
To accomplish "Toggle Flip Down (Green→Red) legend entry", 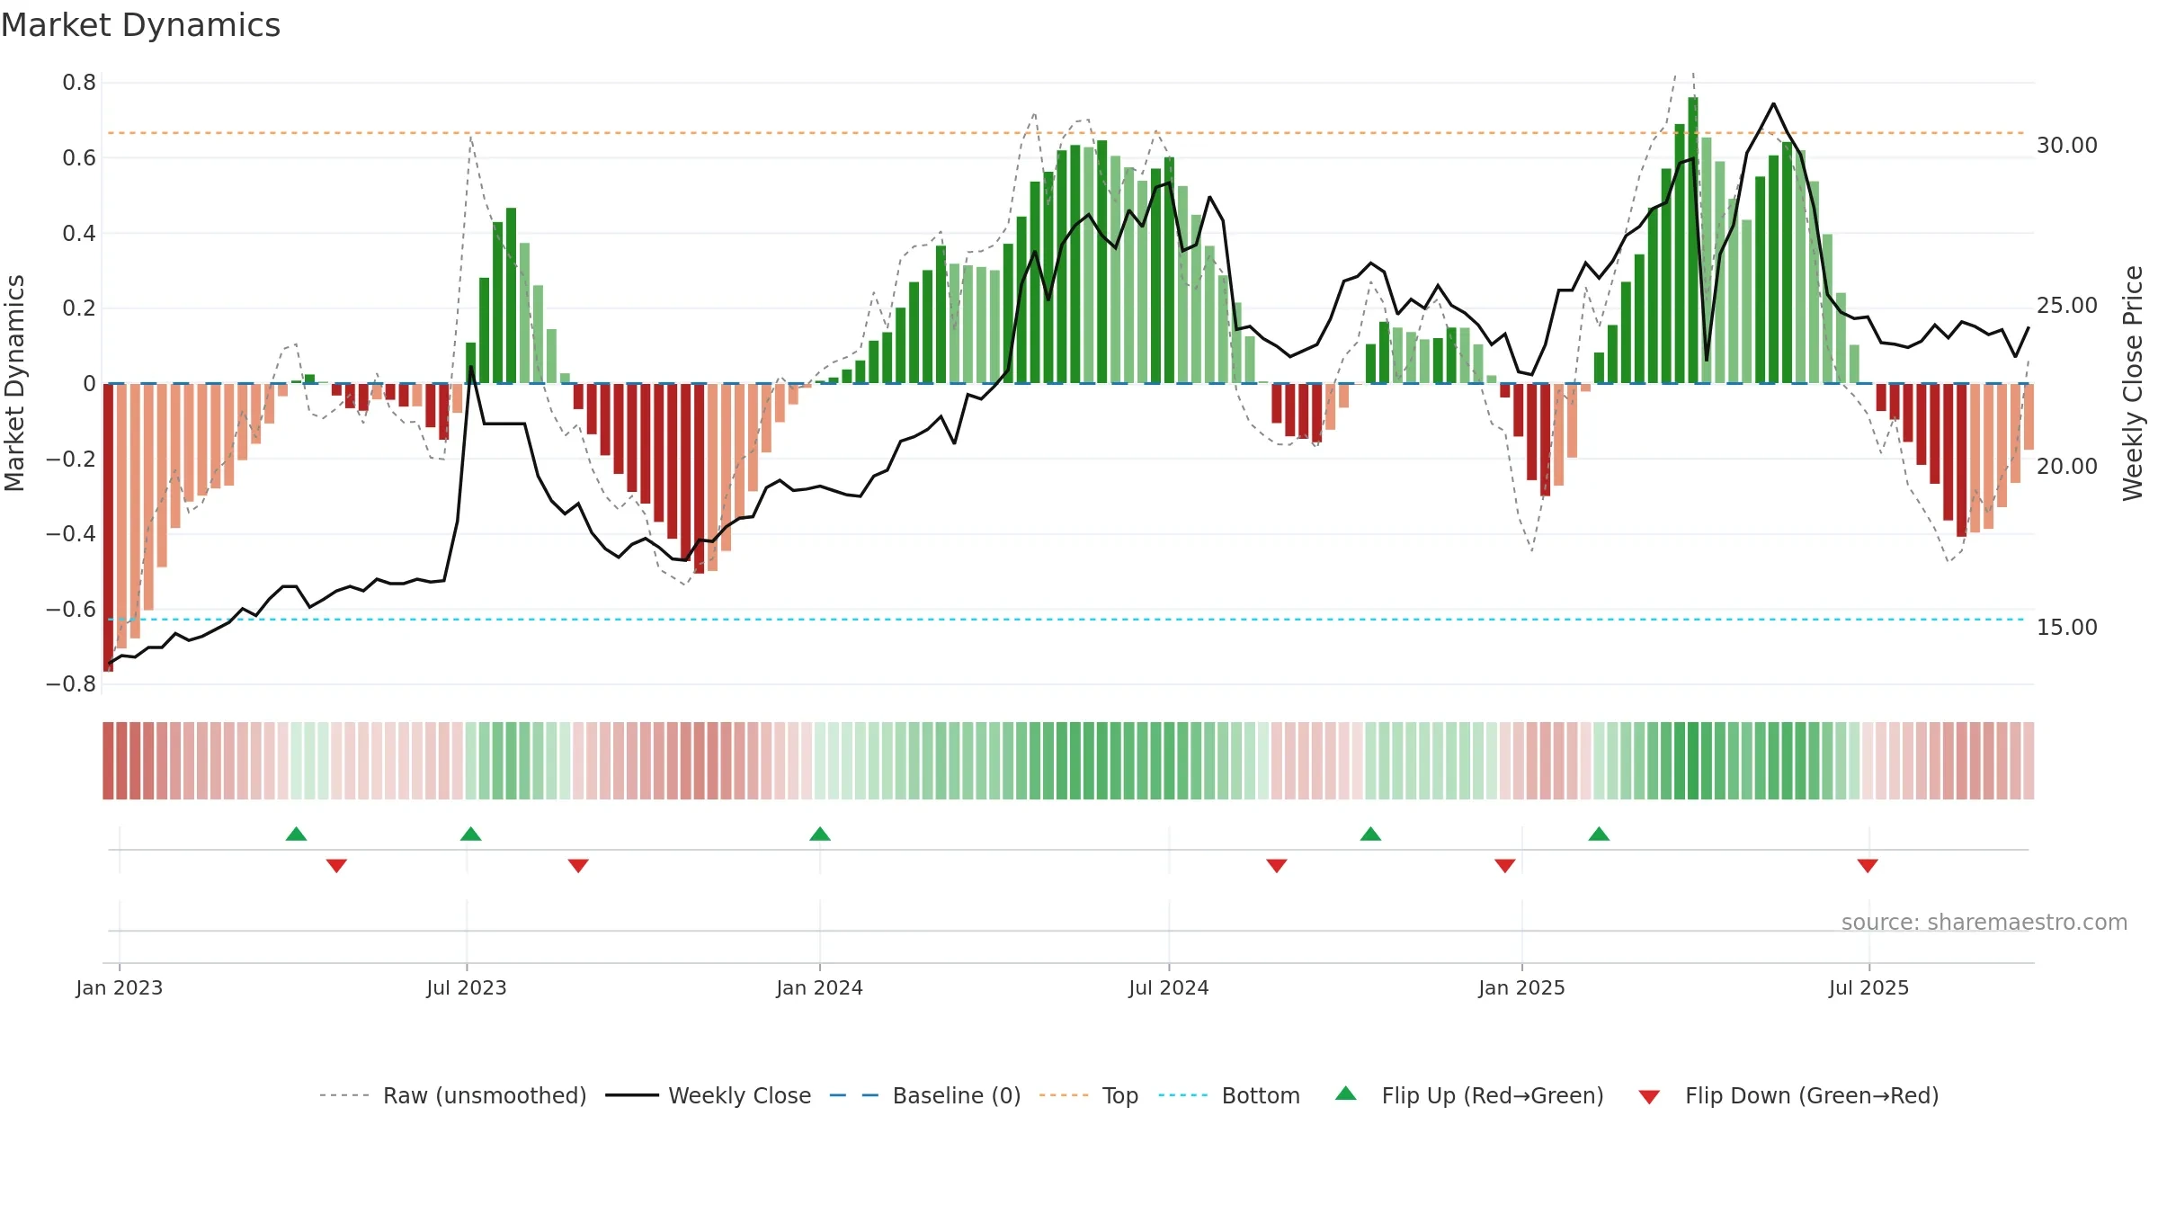I will 1788,1095.
